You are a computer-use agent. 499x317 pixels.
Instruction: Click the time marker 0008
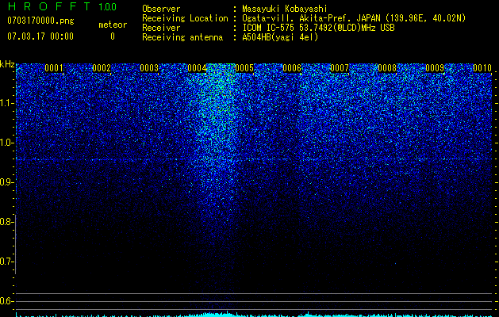click(387, 68)
